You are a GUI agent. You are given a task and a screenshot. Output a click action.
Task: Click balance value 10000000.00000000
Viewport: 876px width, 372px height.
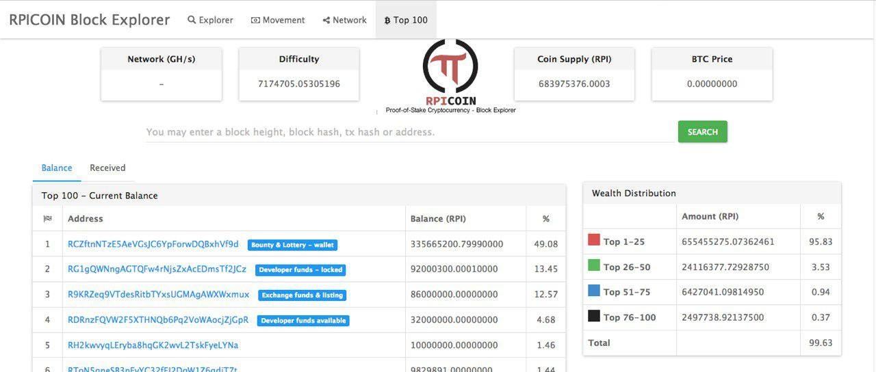(454, 345)
